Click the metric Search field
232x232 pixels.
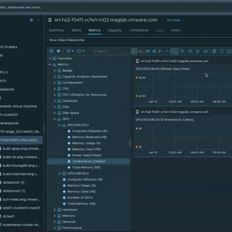coord(111,51)
